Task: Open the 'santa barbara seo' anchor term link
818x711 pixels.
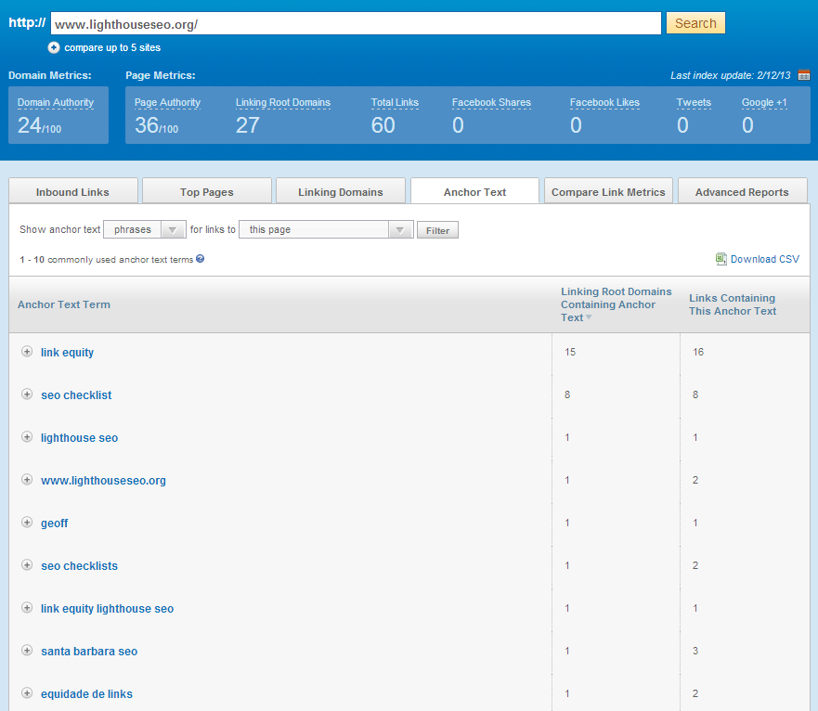Action: [x=89, y=651]
